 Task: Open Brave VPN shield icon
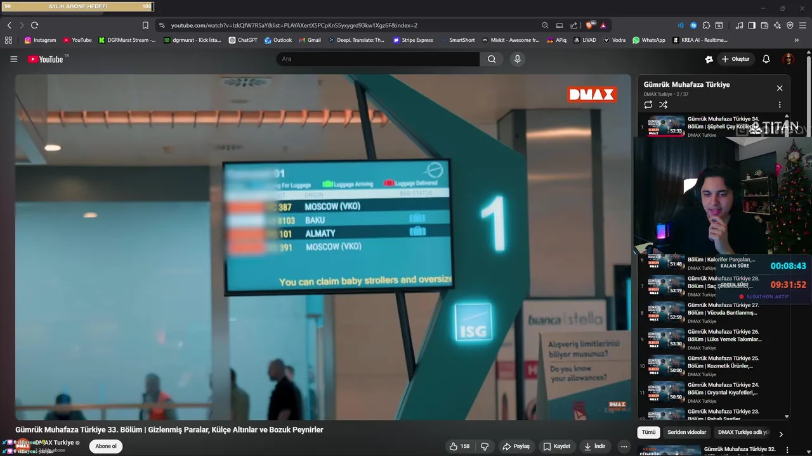[x=790, y=25]
